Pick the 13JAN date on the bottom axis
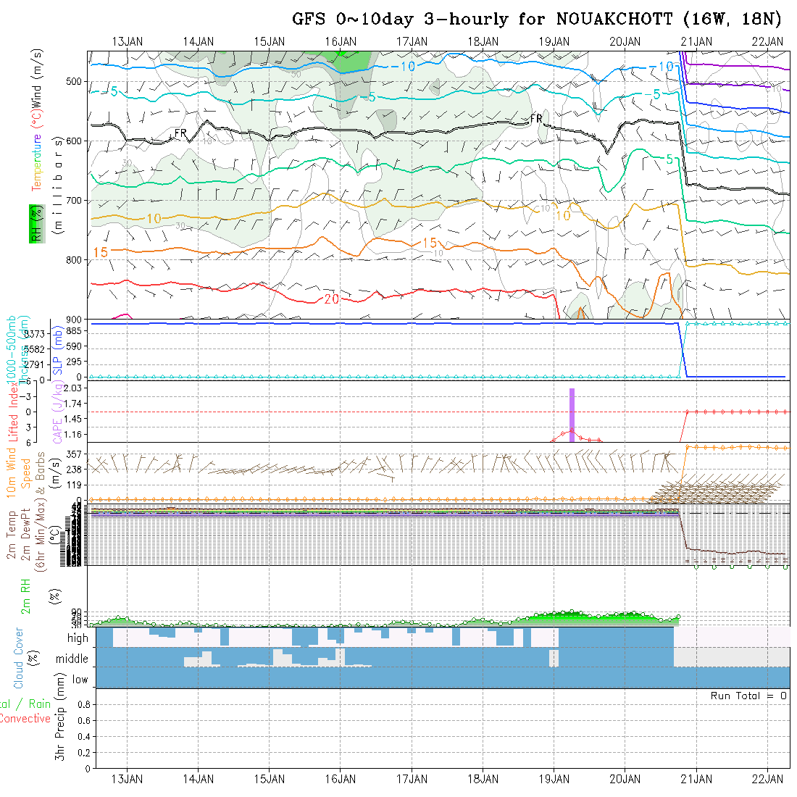Viewport: 797px width, 797px height. (128, 779)
